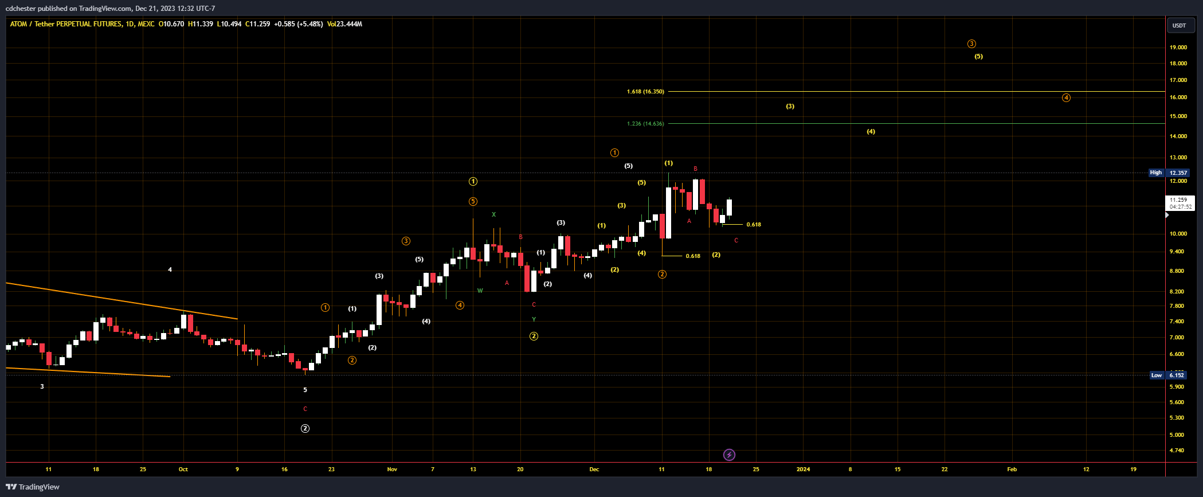Click the 4.740 price axis label
1203x497 pixels.
coord(1177,451)
